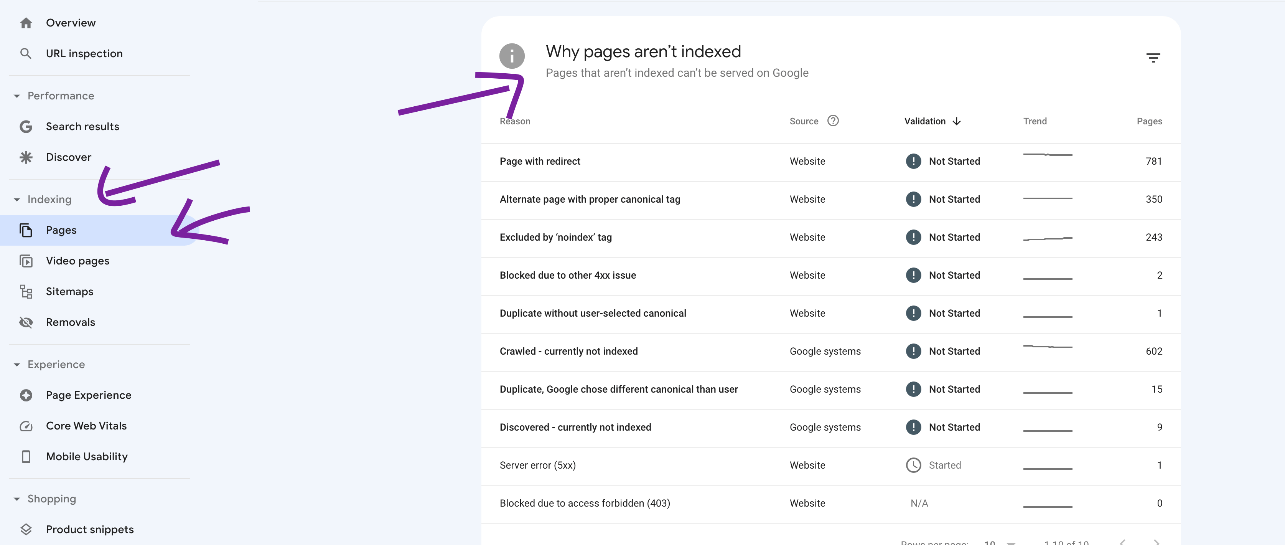
Task: Select Blocked due to other 4xx issue
Action: click(x=831, y=276)
